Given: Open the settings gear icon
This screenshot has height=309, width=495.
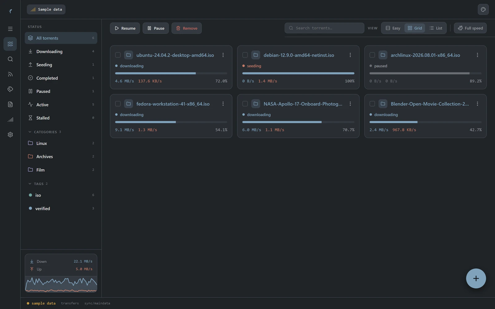Looking at the screenshot, I should pos(10,135).
